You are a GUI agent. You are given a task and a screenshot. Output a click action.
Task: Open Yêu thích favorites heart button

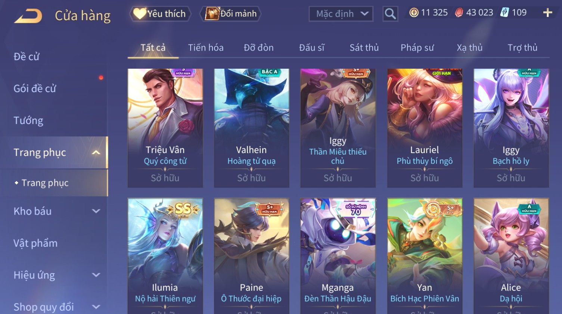coord(160,14)
